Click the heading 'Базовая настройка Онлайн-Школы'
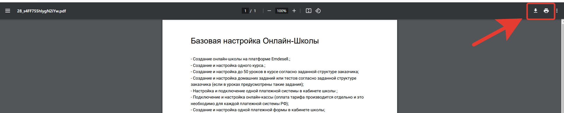The image size is (564, 113). (x=255, y=41)
